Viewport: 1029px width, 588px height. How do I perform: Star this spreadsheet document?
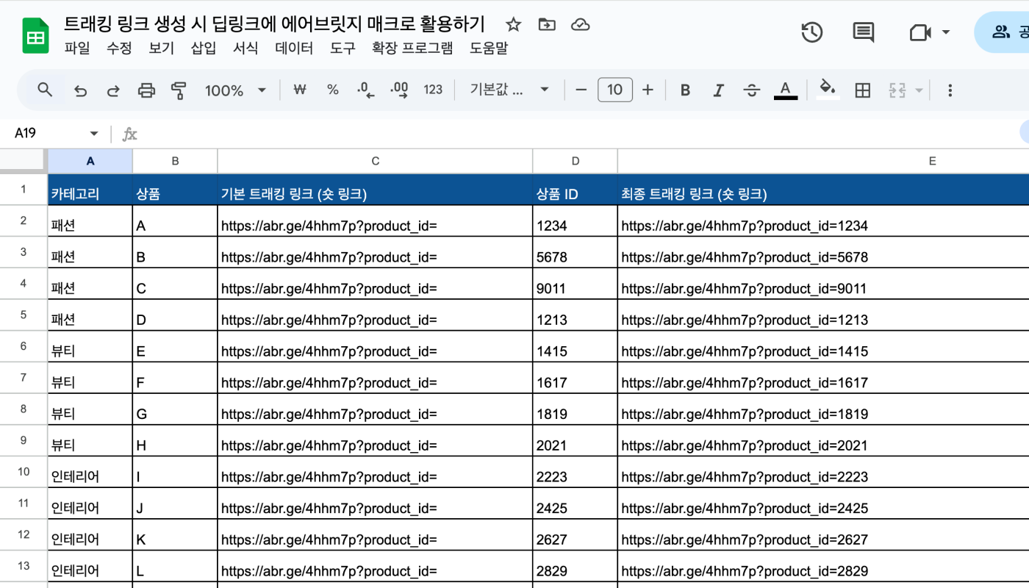pos(514,25)
